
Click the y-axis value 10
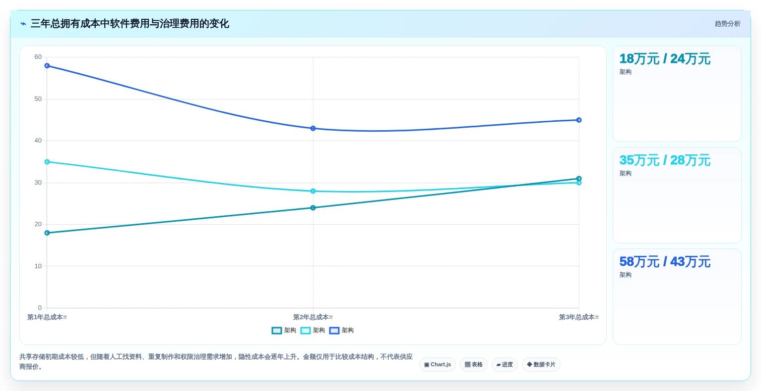(38, 266)
